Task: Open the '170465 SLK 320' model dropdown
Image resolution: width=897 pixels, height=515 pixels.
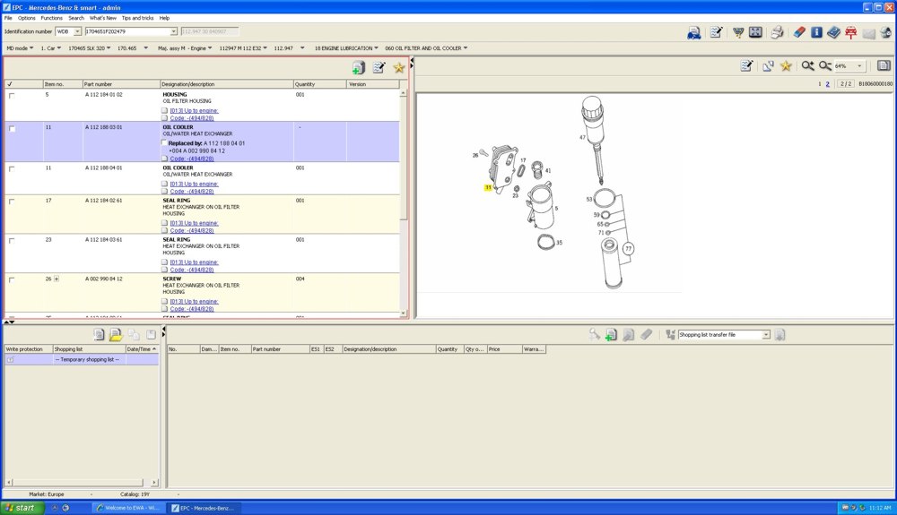Action: point(89,48)
